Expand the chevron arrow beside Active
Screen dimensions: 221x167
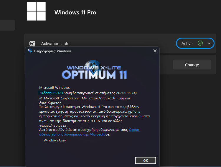(x=209, y=44)
